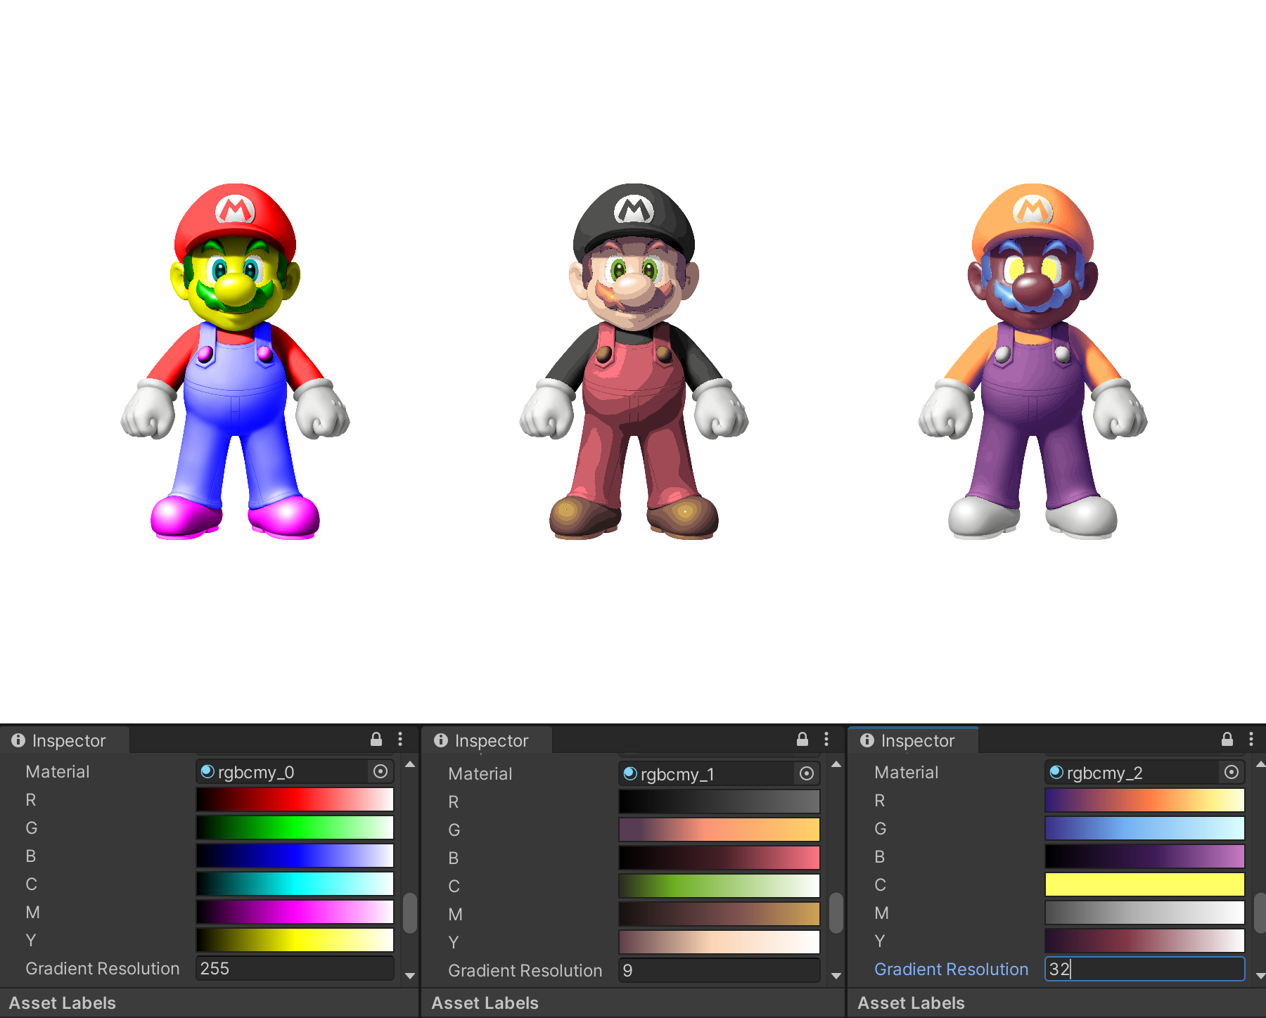
Task: Select the black-capped Mario model preview
Action: click(x=634, y=361)
